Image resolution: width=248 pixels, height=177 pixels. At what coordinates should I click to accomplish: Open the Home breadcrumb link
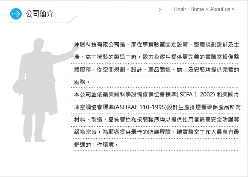[197, 9]
